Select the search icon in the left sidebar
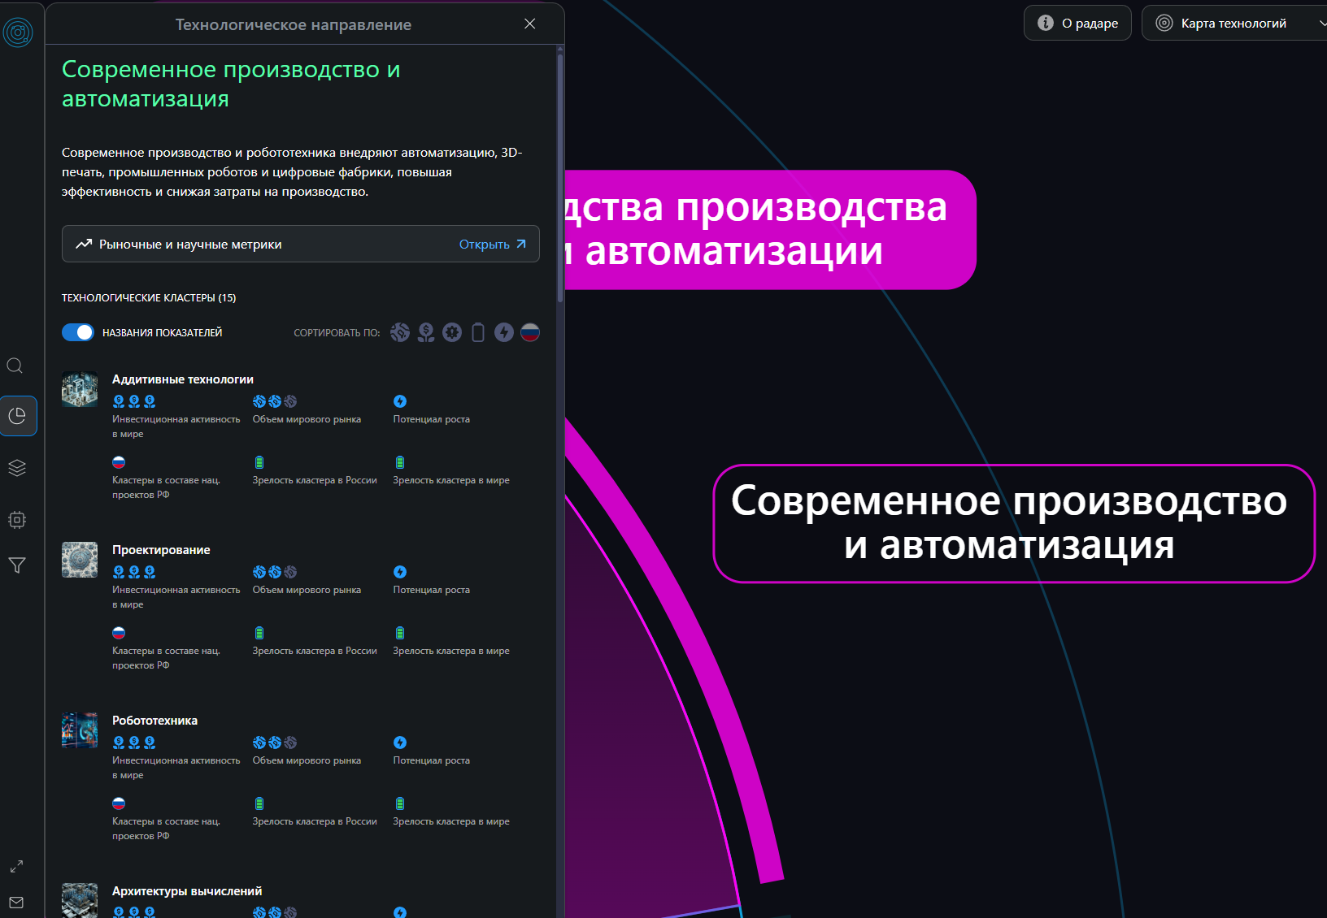This screenshot has width=1327, height=918. pos(16,366)
